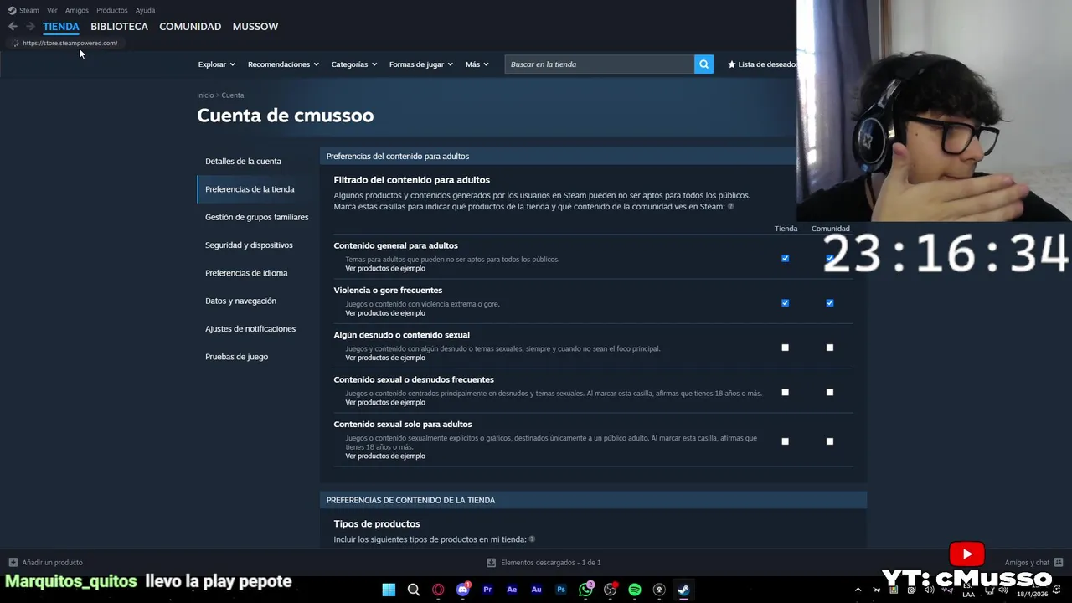This screenshot has height=603, width=1072.
Task: View sample products for Contenido general para adultos
Action: click(385, 268)
